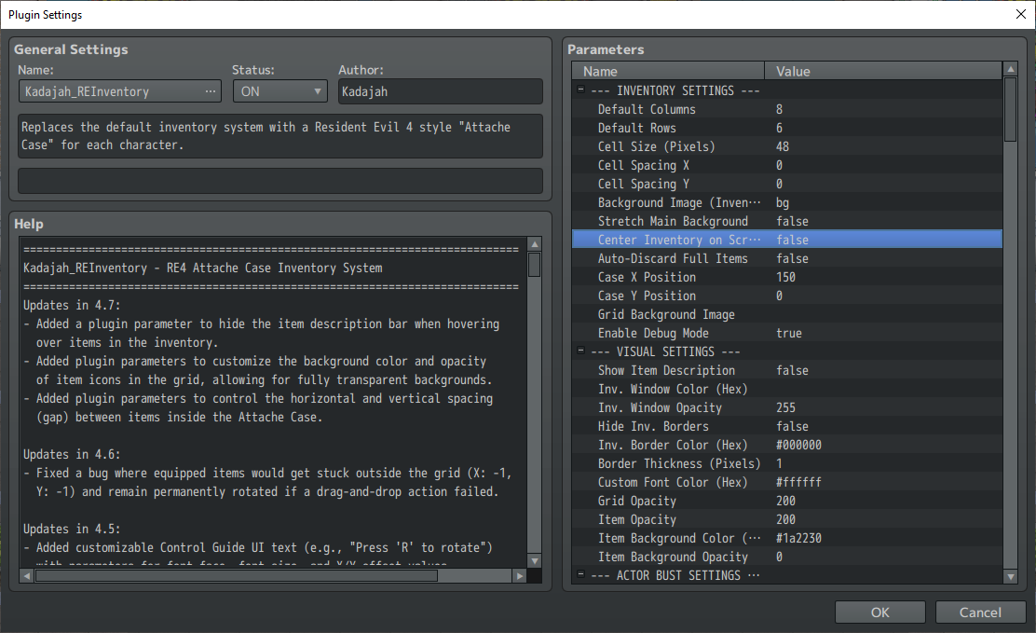Collapse the ACTOR BUST SETTINGS group
The image size is (1036, 633).
pyautogui.click(x=580, y=575)
